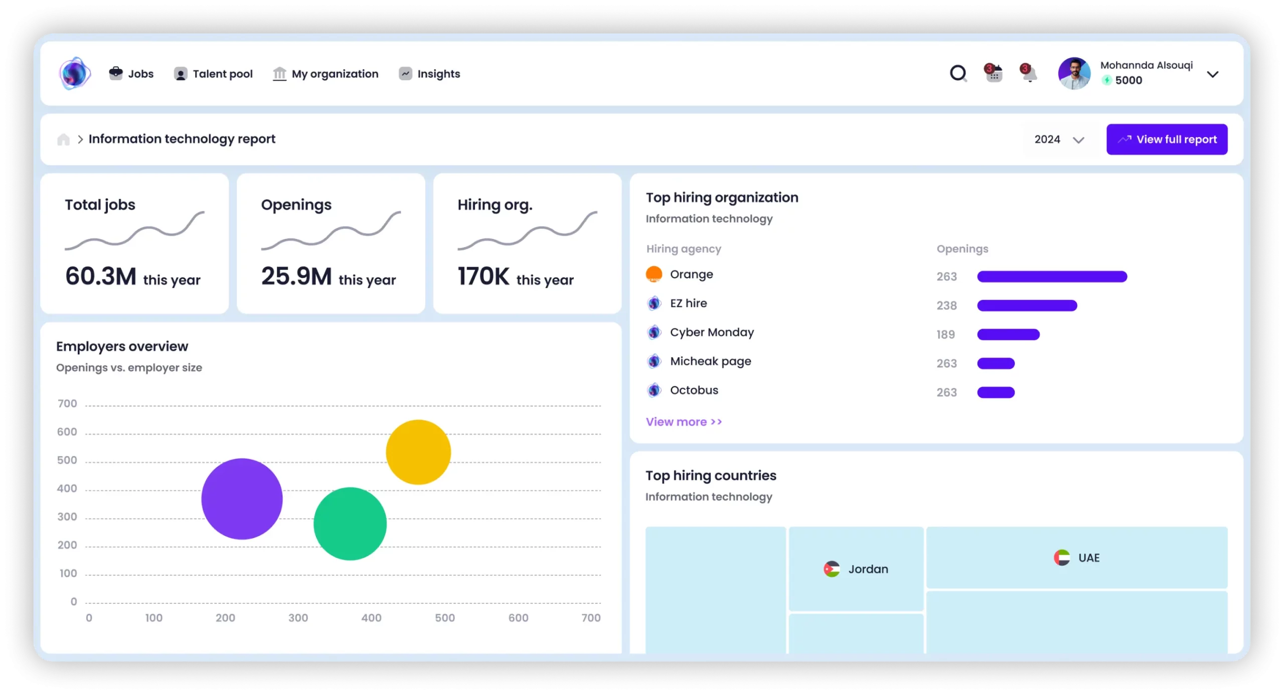Viewport: 1284px width, 695px height.
Task: Click the Talent pool person icon
Action: (x=181, y=74)
